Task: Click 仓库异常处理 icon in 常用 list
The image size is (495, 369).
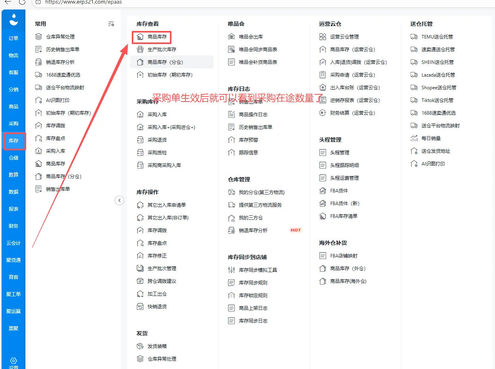Action: coord(39,37)
